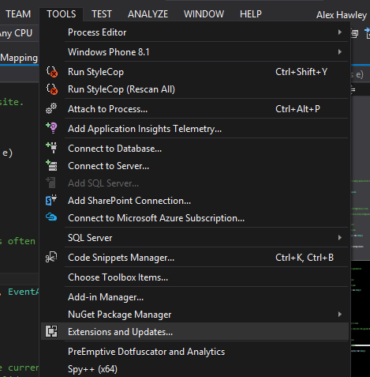
Task: Click the Run StyleCop (Rescan All) icon
Action: coord(52,89)
